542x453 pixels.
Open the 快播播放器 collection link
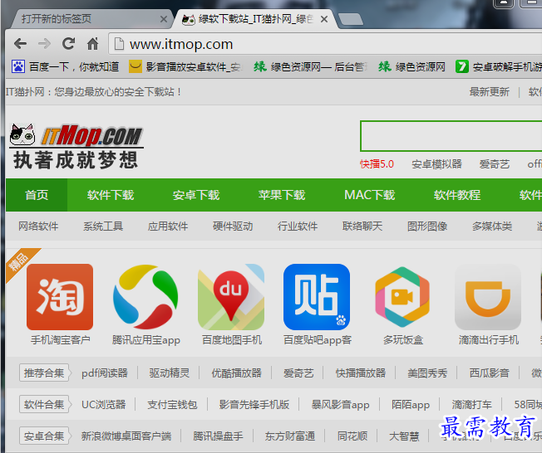pyautogui.click(x=361, y=373)
